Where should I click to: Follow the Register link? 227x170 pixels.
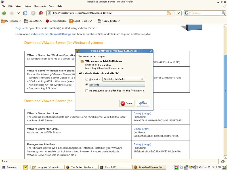click(x=20, y=28)
